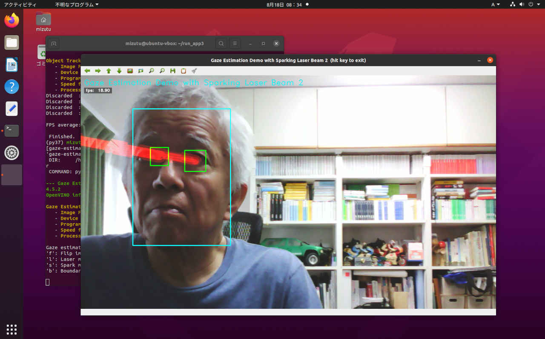Screen dimensions: 545x339
Task: Reset image to original size
Action: (130, 71)
